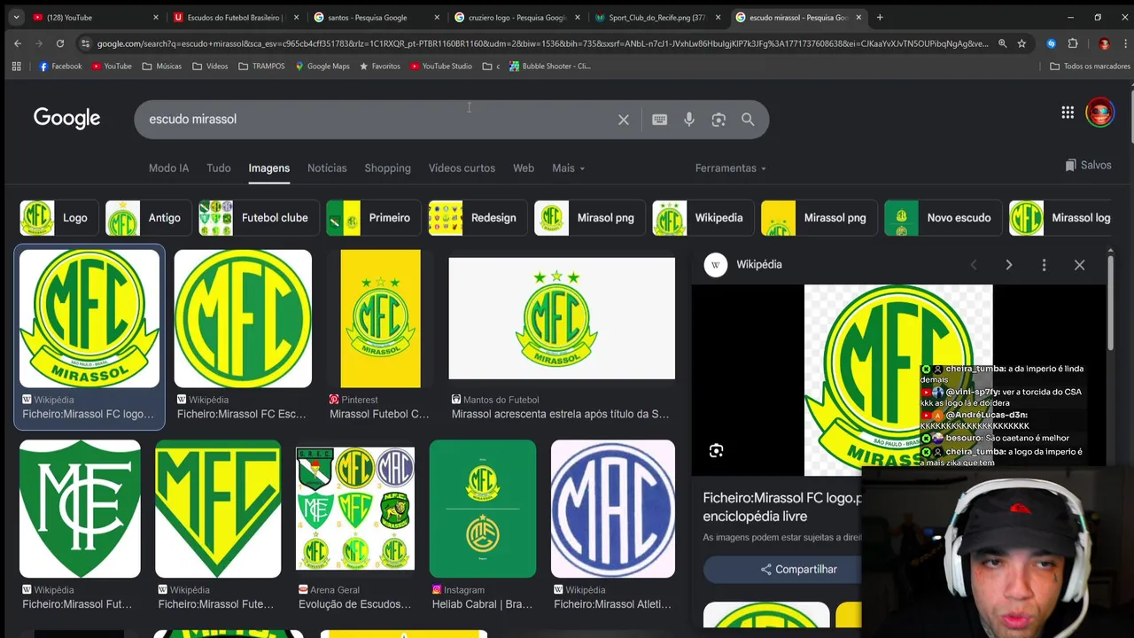Submit search with the magnifier icon
The image size is (1134, 638).
pos(748,120)
